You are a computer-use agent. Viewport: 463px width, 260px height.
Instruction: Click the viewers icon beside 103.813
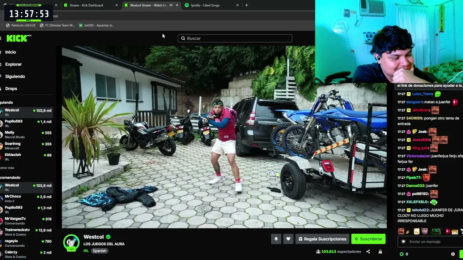(318, 252)
